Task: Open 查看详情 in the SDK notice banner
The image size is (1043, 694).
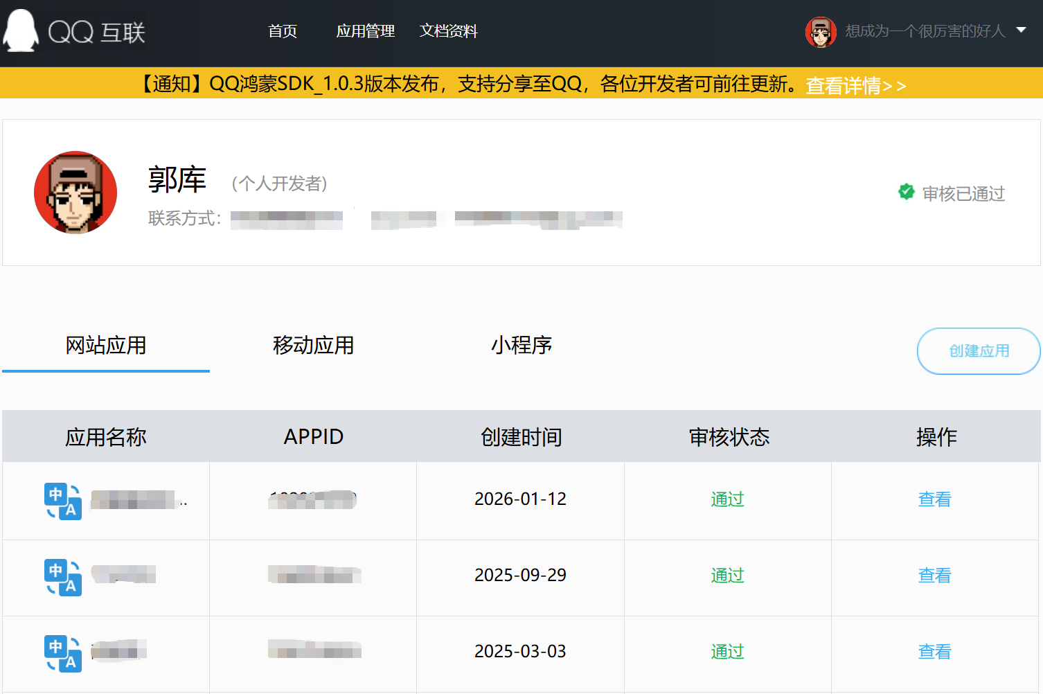Action: click(x=855, y=84)
